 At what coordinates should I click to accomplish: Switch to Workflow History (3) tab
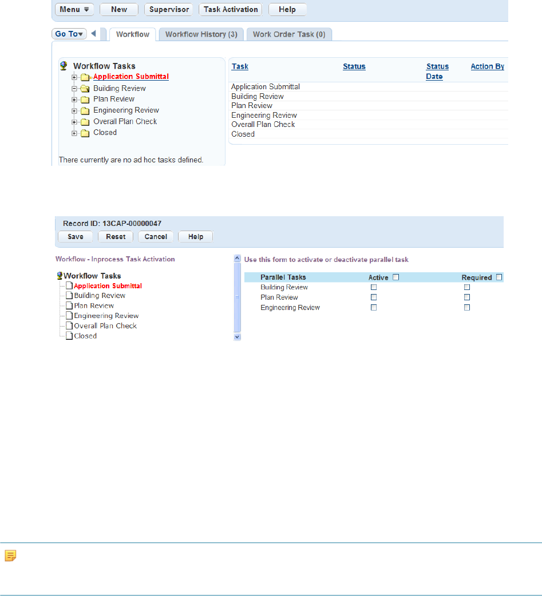(201, 34)
